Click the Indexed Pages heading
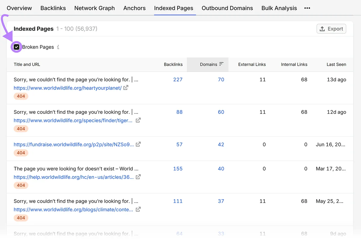The image size is (361, 240). point(34,29)
